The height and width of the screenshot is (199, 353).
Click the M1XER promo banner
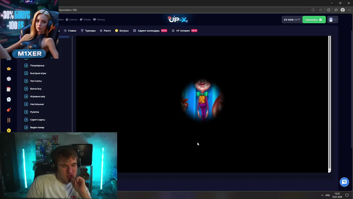[x=29, y=29]
